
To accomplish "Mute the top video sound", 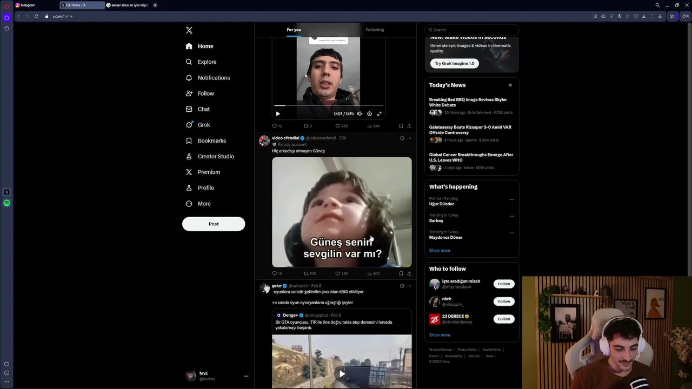I will coord(360,113).
